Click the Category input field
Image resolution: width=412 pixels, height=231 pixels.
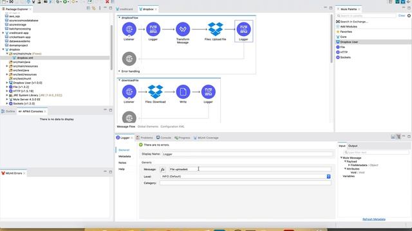(x=245, y=183)
